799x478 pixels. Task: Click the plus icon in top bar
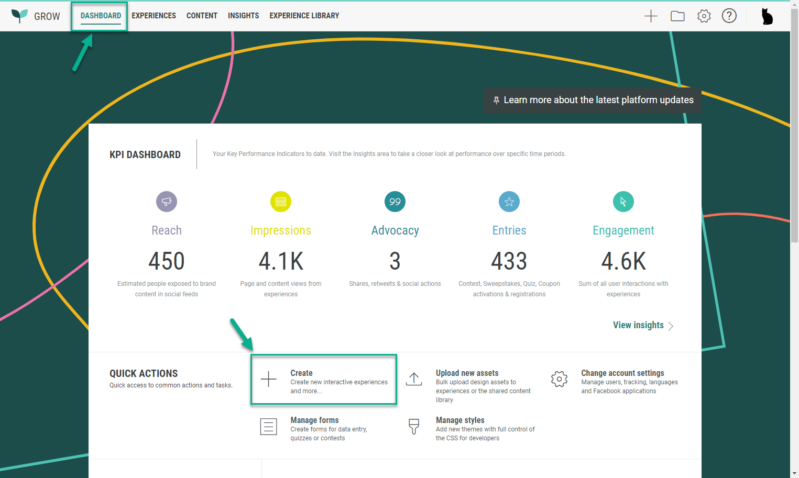[651, 16]
